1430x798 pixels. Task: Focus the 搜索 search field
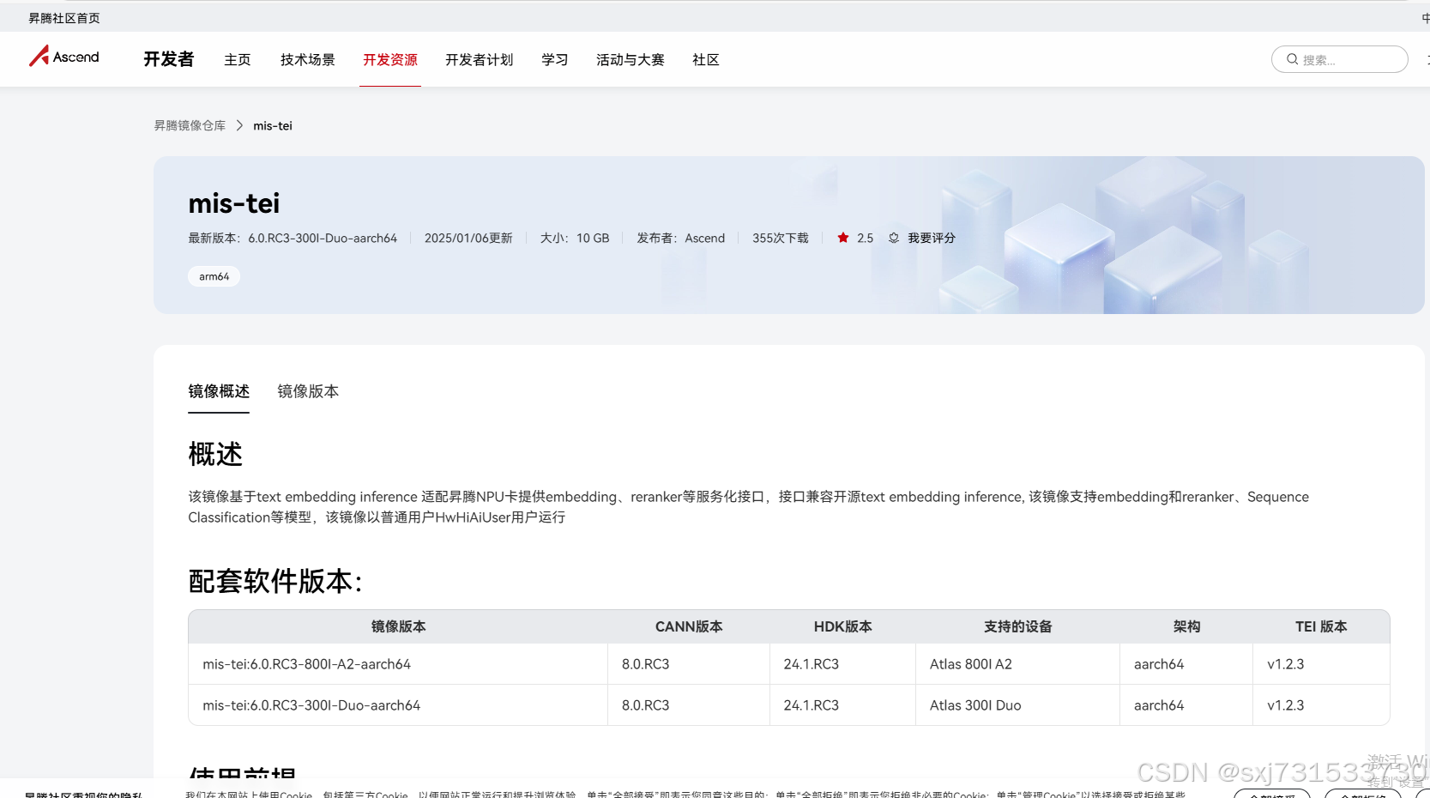pyautogui.click(x=1340, y=59)
